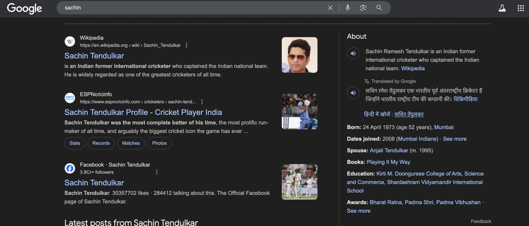Click the Google logo
529x226 pixels.
click(24, 8)
